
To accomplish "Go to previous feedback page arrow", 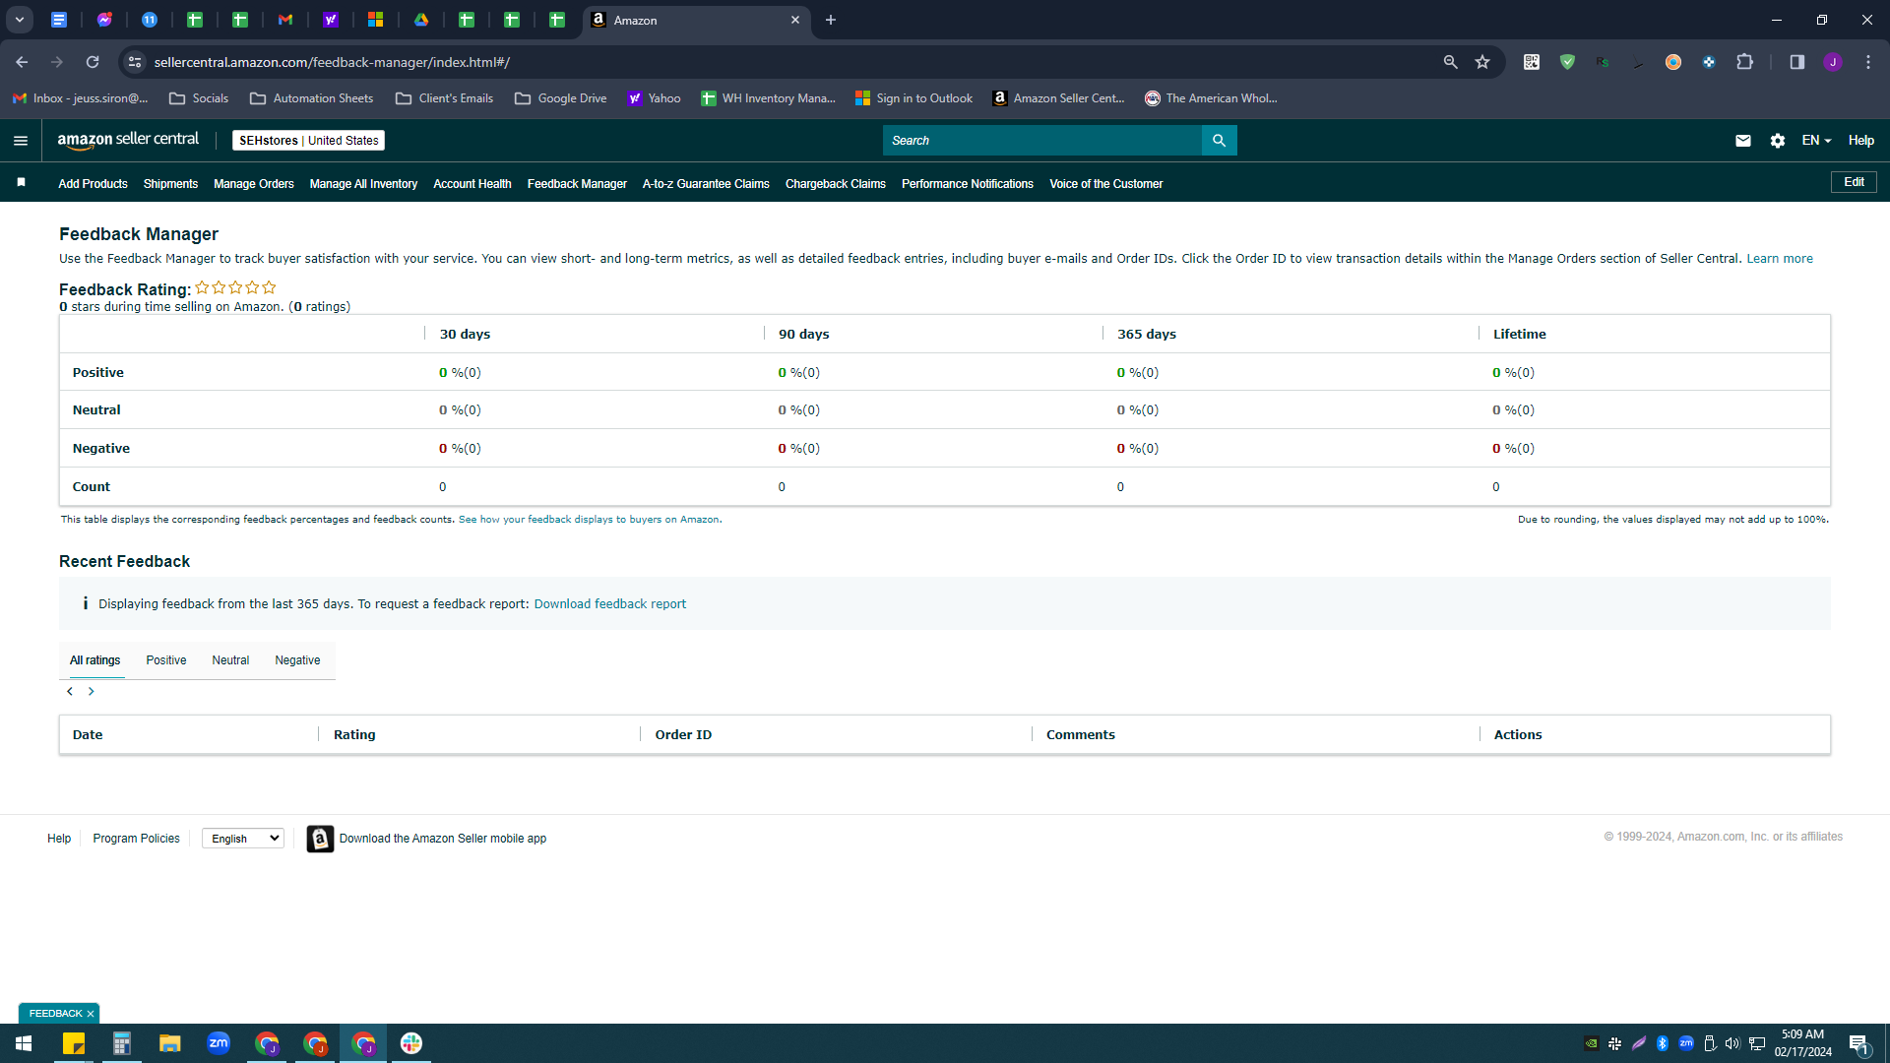I will 70,692.
